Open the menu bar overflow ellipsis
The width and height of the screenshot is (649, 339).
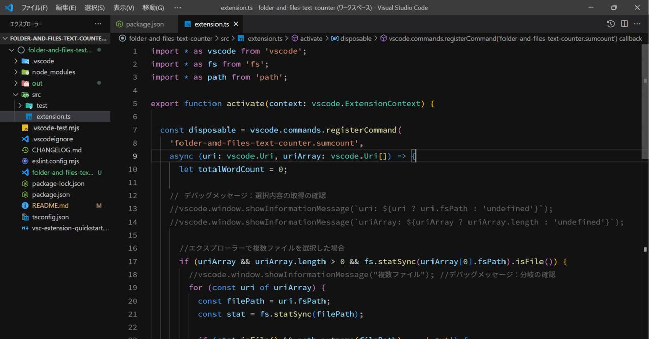[177, 7]
